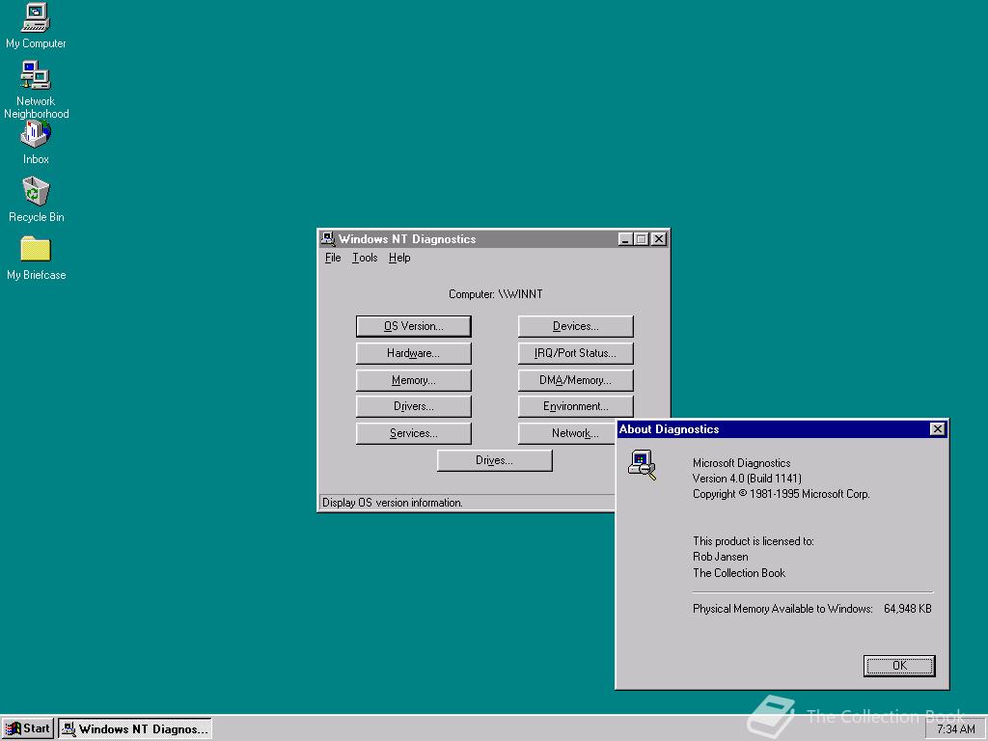Click the Environment... button
This screenshot has height=741, width=988.
click(x=576, y=406)
